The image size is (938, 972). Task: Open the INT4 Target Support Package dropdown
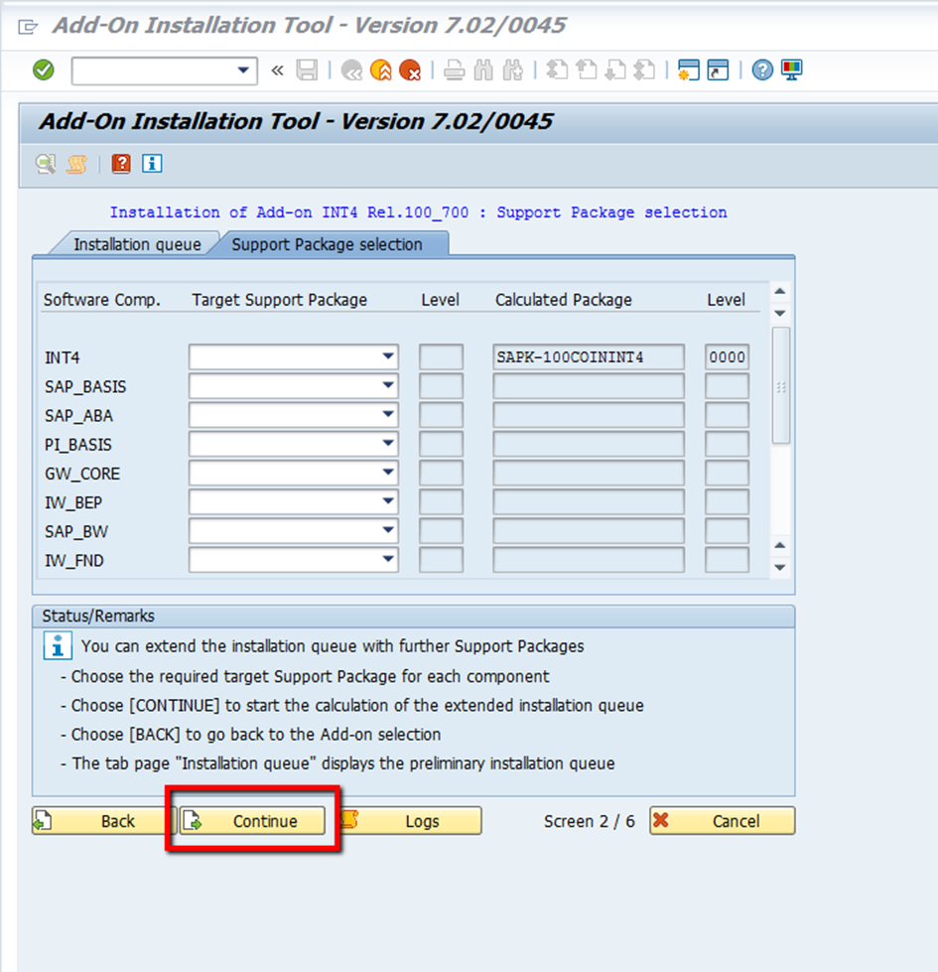[x=386, y=357]
